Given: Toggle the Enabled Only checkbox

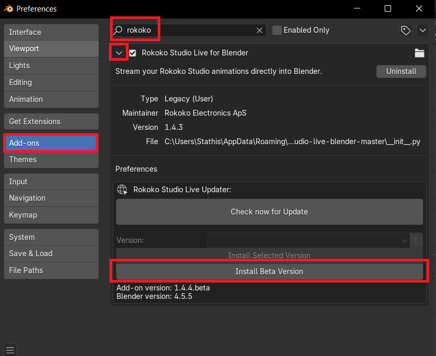Looking at the screenshot, I should coord(277,31).
